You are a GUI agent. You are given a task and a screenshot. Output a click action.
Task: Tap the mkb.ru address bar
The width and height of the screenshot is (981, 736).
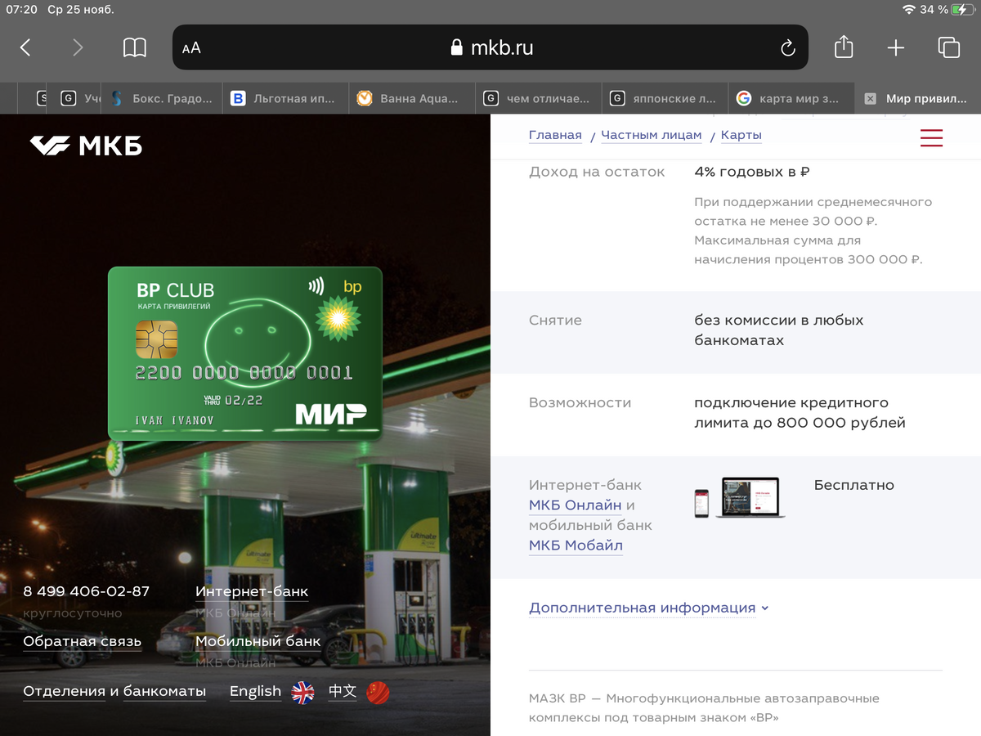490,47
